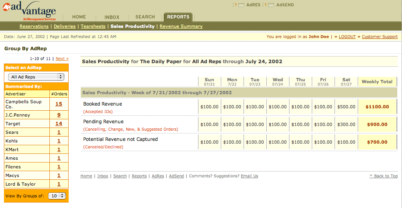Click the Group By AdRep heading

(x=25, y=49)
